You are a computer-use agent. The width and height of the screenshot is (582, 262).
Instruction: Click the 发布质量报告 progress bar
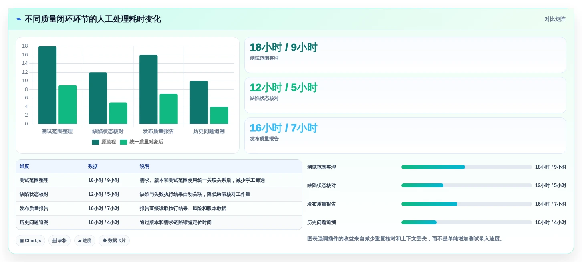[x=467, y=204]
